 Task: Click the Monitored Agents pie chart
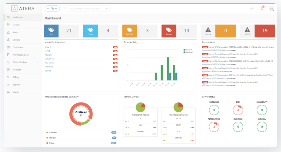(x=140, y=107)
